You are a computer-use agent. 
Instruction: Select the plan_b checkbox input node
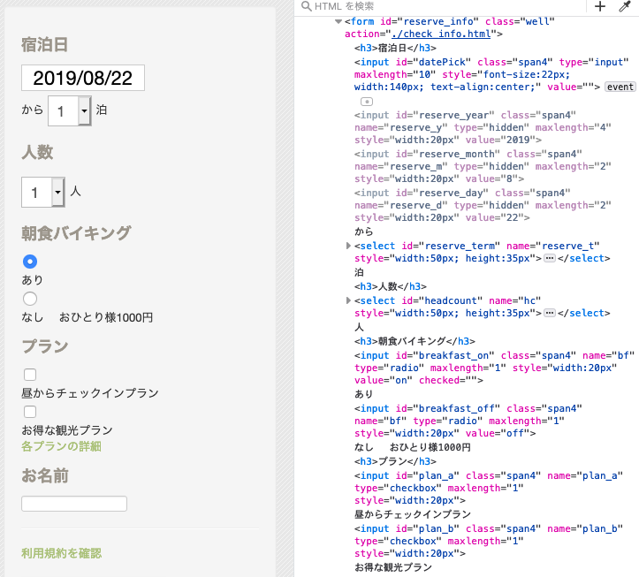click(489, 541)
